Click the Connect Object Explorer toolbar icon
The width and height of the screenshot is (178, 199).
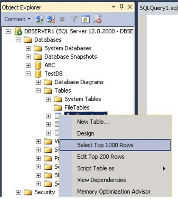coord(39,19)
